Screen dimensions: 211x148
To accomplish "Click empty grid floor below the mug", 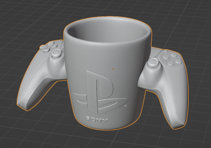I will pyautogui.click(x=105, y=140).
